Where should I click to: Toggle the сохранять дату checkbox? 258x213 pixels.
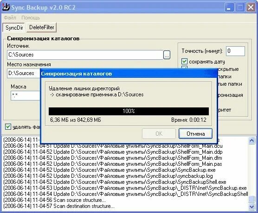184,62
